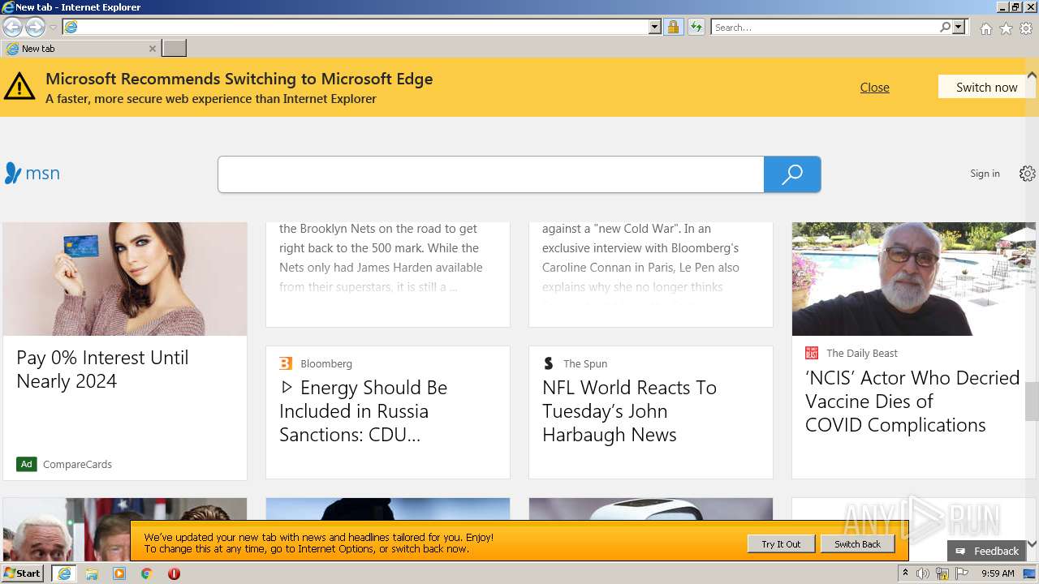The height and width of the screenshot is (584, 1039).
Task: Click the 9:59 AM clock
Action: pos(998,573)
